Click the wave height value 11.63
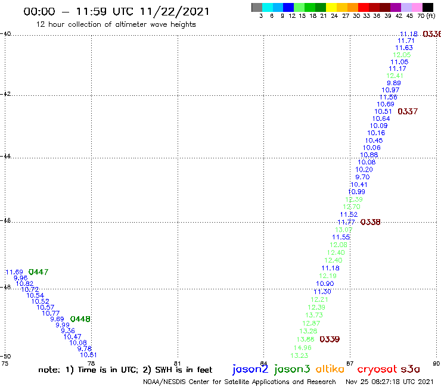441x387 pixels. point(404,48)
